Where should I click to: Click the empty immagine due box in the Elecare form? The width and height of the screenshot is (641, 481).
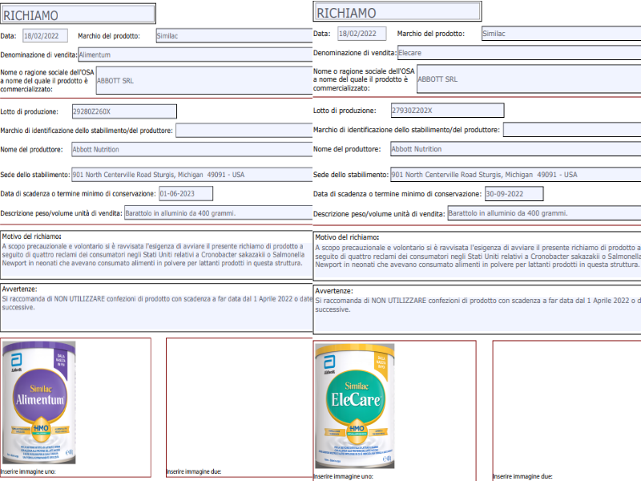[567, 410]
